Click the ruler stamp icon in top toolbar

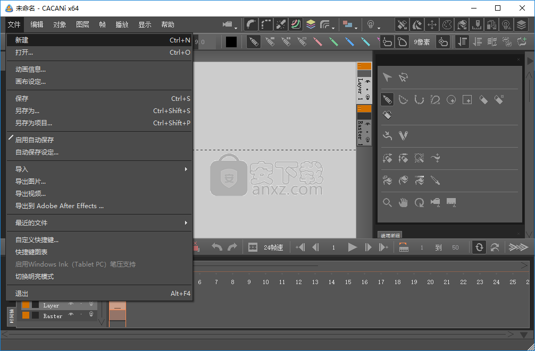click(x=477, y=24)
